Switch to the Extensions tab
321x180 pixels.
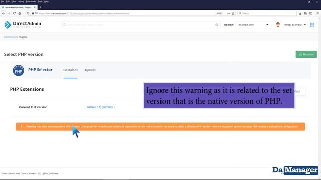(70, 70)
